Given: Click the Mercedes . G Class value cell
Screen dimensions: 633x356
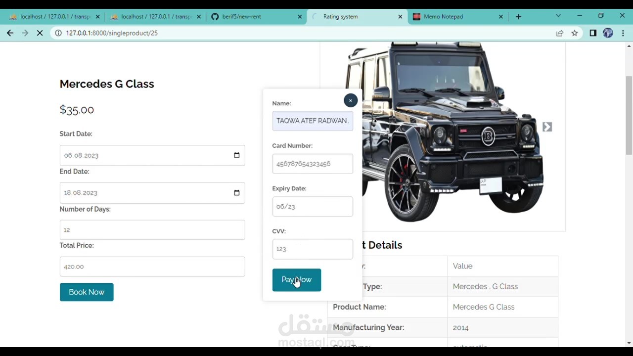Looking at the screenshot, I should coord(502,287).
